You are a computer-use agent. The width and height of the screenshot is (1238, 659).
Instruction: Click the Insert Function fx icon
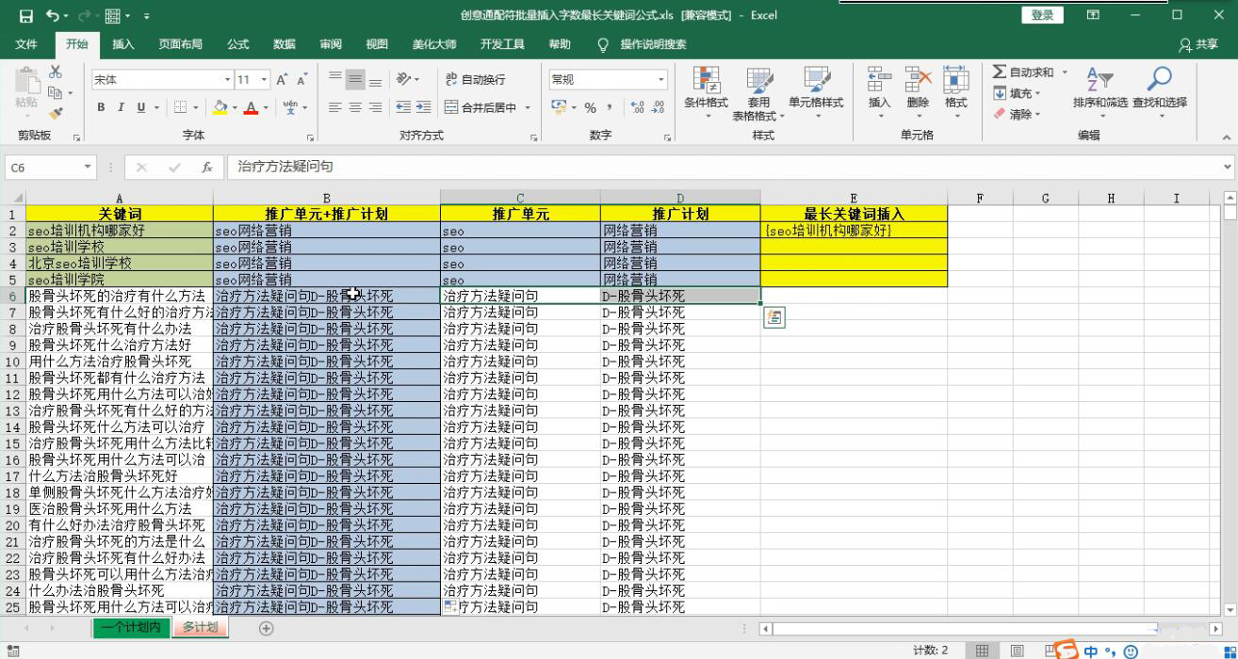tap(207, 167)
